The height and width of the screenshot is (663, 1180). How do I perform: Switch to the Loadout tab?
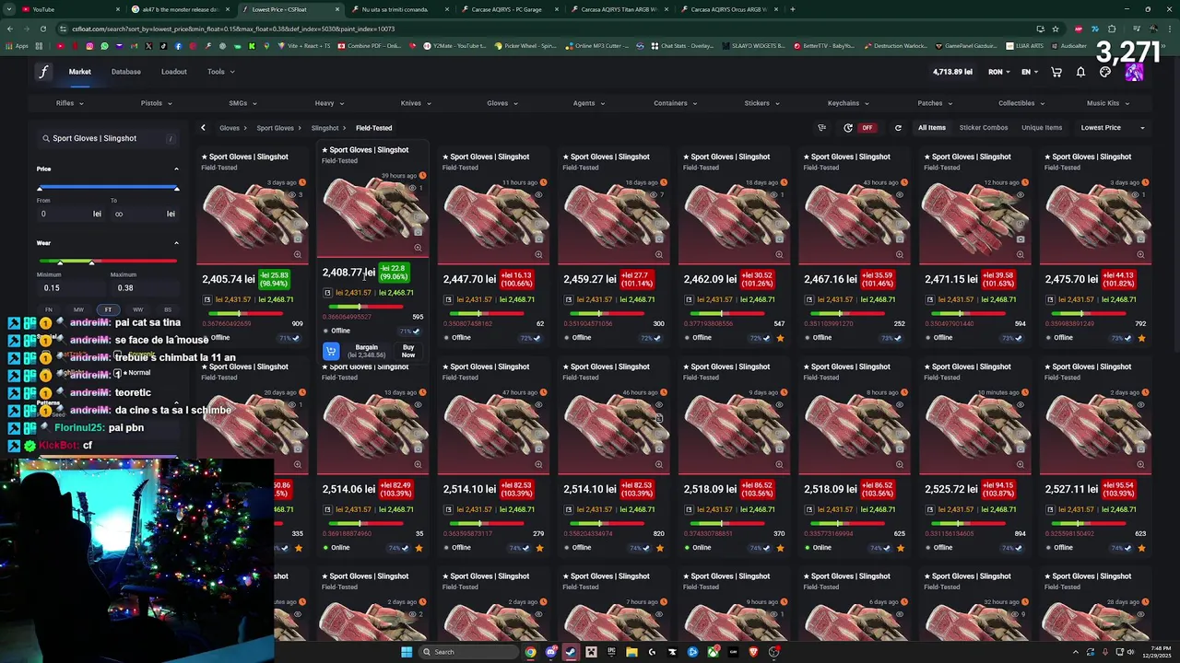[174, 72]
